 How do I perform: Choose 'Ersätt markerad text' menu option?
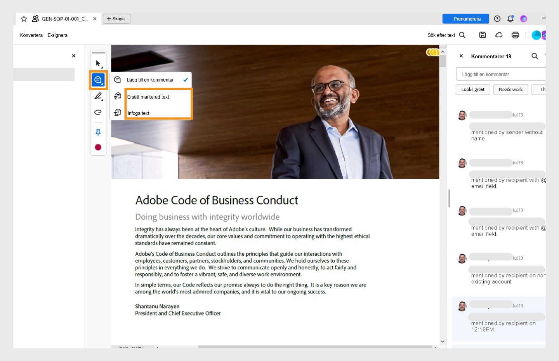(148, 97)
